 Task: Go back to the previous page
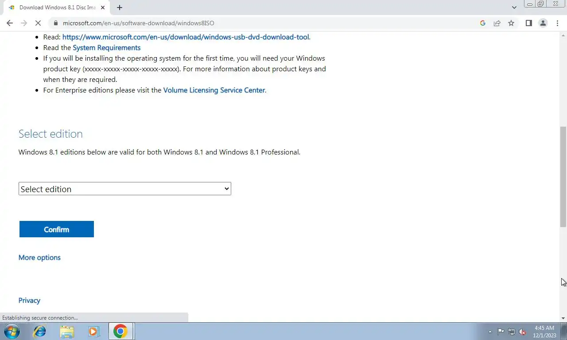pyautogui.click(x=10, y=23)
